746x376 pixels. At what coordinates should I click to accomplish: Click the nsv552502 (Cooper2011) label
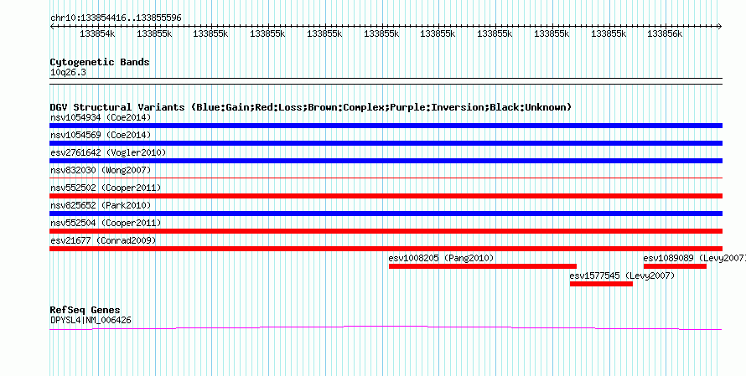click(x=106, y=188)
